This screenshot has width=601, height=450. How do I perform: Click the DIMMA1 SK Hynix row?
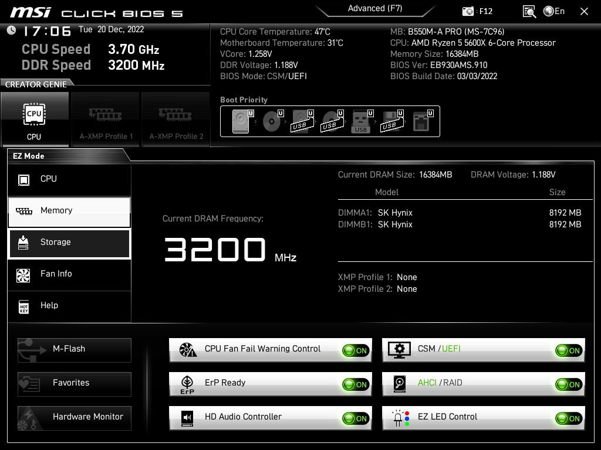(x=460, y=213)
